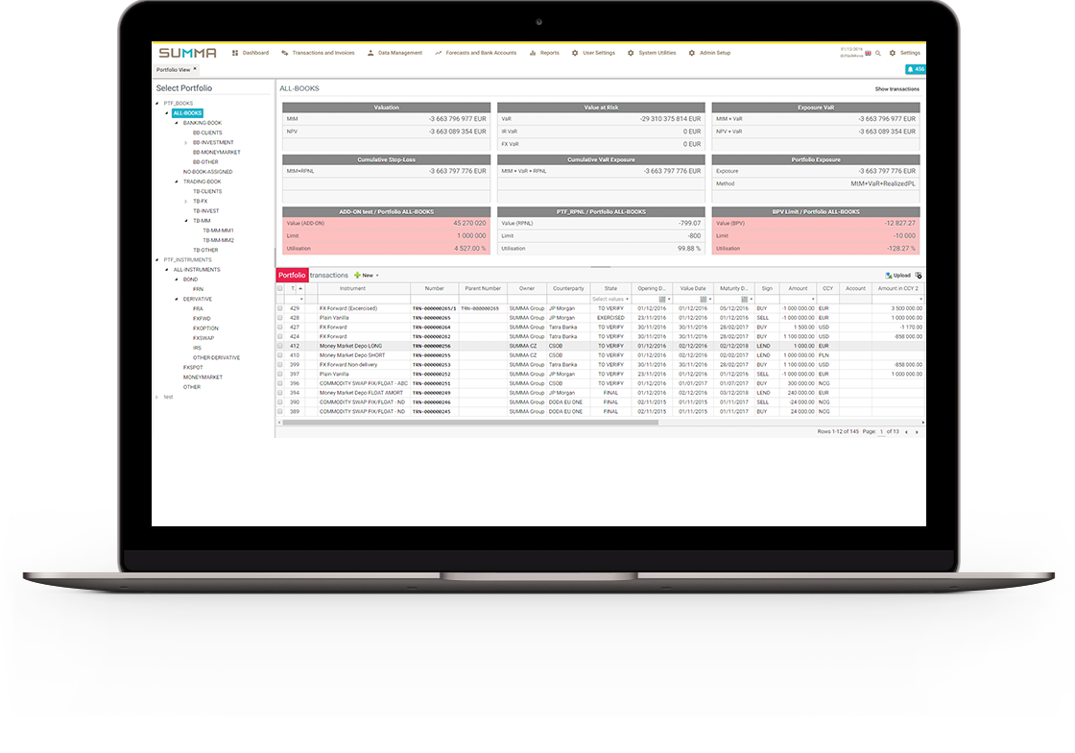Screen dimensions: 1075x753
Task: Open the State filter 'Select values' dropdown
Action: 610,299
